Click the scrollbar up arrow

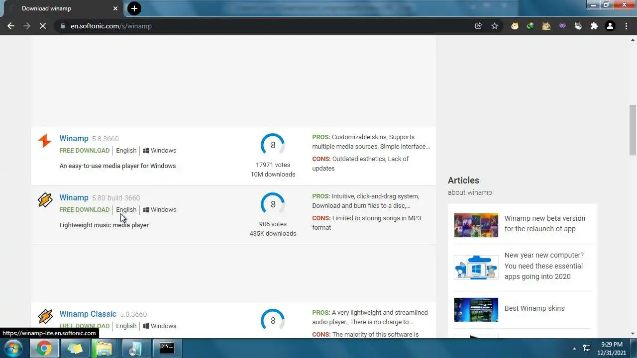coord(633,39)
